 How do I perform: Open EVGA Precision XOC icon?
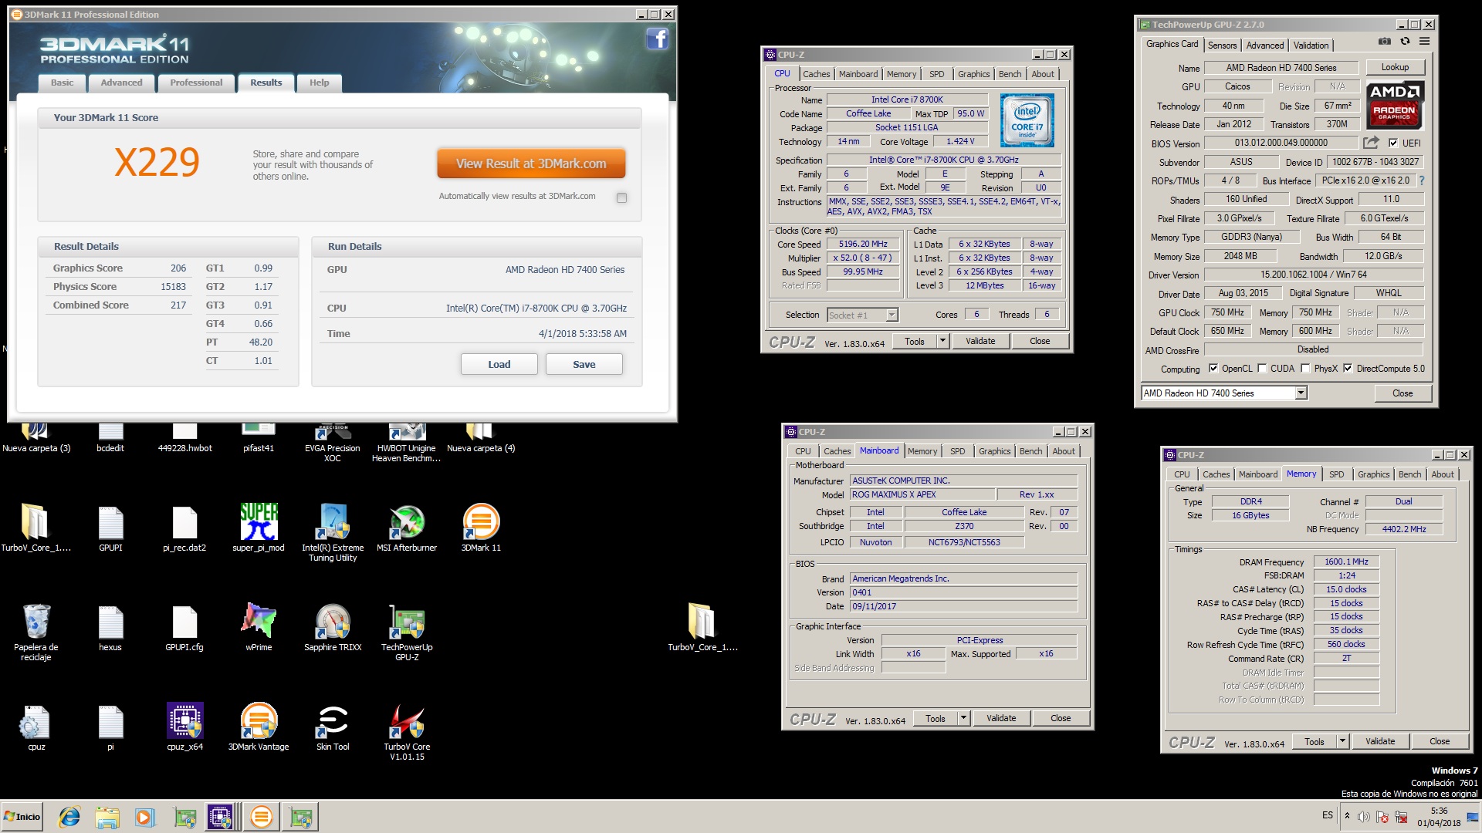[333, 442]
